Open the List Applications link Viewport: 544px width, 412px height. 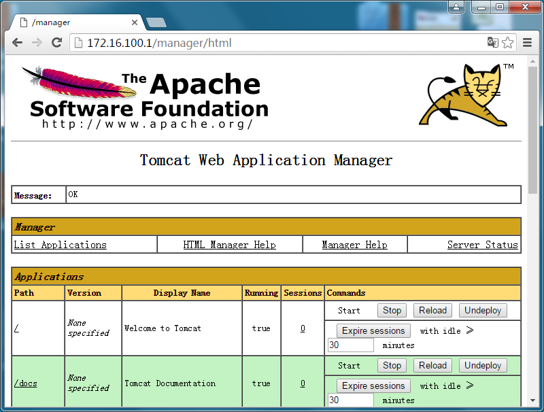[x=60, y=245]
